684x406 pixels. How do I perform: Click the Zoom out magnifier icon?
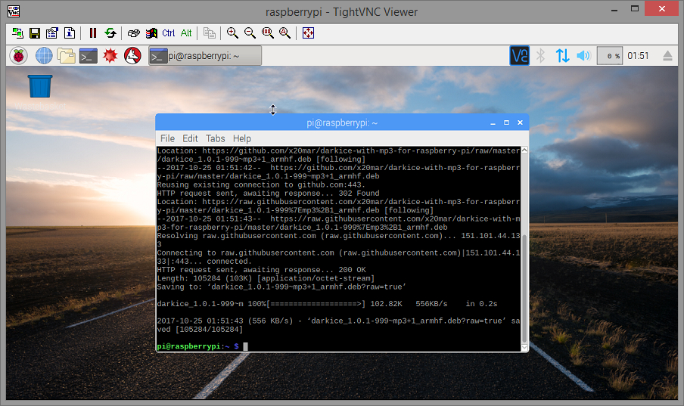250,33
